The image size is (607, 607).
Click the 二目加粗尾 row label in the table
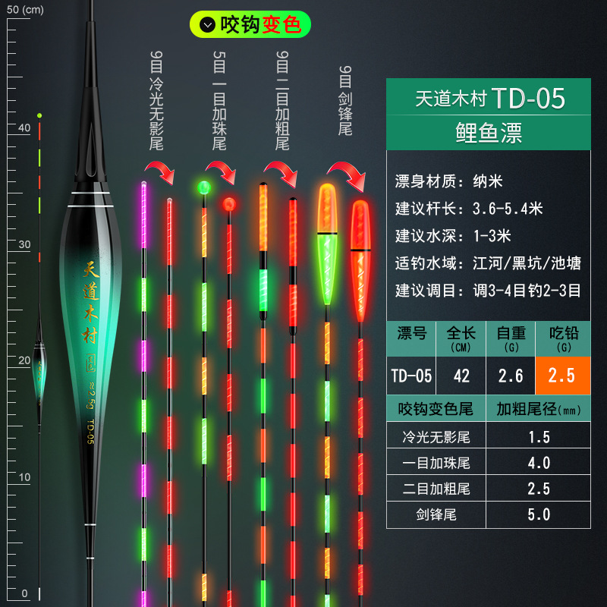[436, 489]
